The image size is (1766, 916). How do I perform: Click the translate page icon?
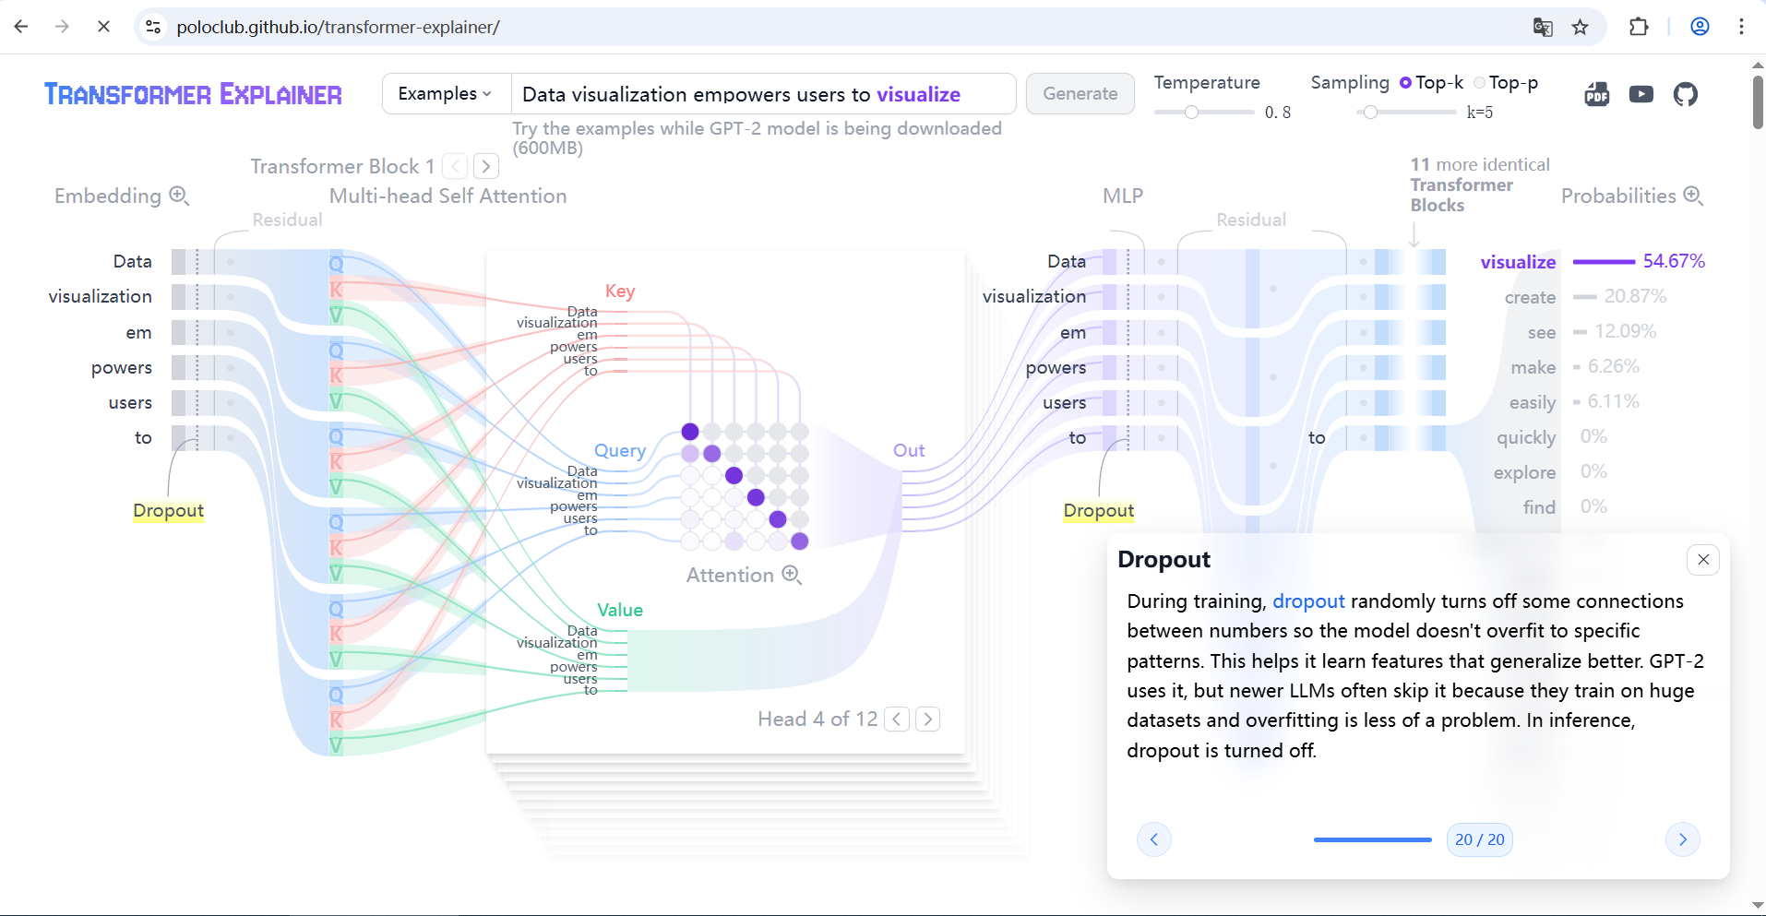(1543, 27)
